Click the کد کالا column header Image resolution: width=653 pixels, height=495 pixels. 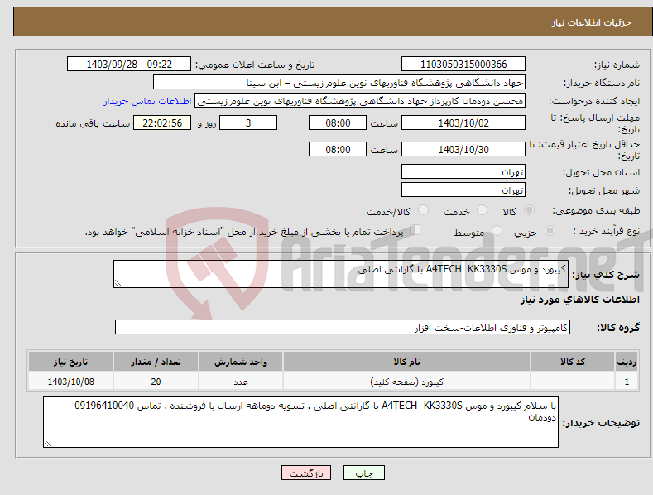[573, 362]
